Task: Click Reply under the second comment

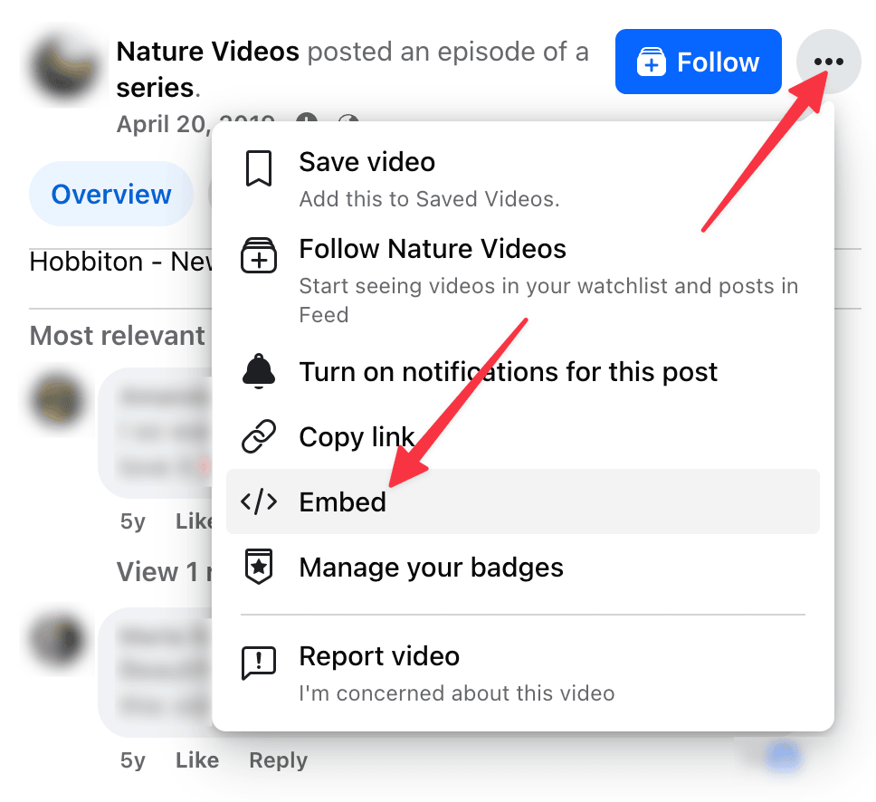Action: [x=278, y=760]
